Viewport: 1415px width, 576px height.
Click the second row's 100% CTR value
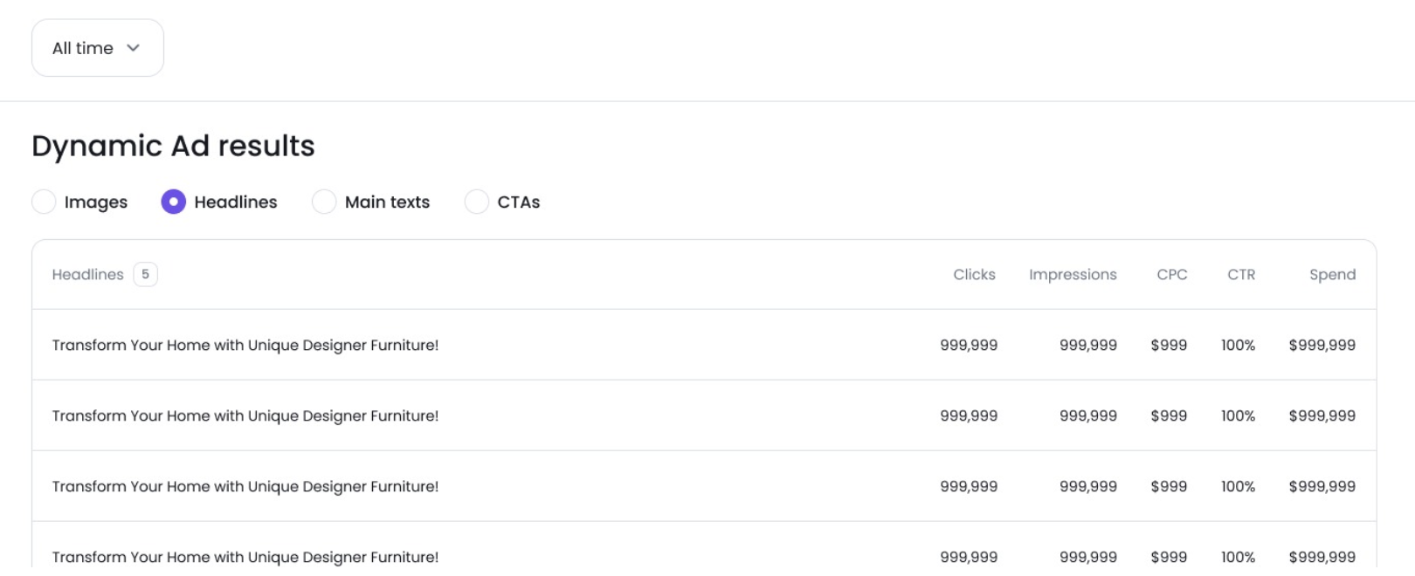1238,415
